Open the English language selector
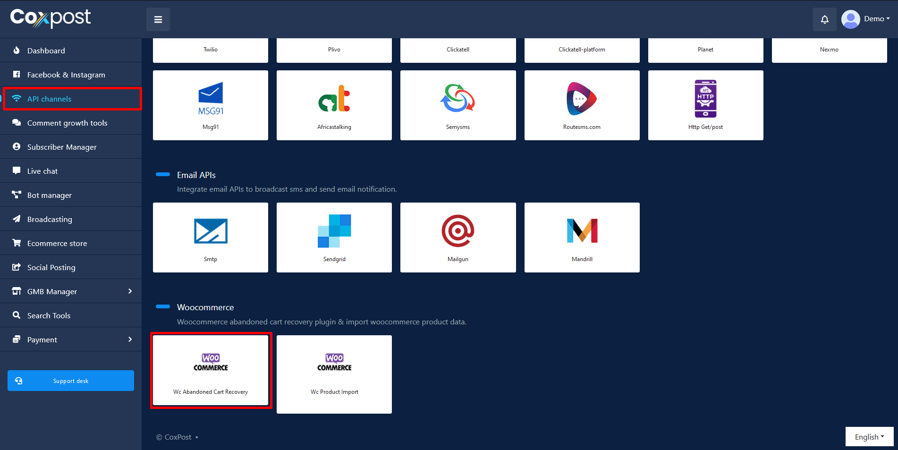The image size is (898, 450). point(869,437)
